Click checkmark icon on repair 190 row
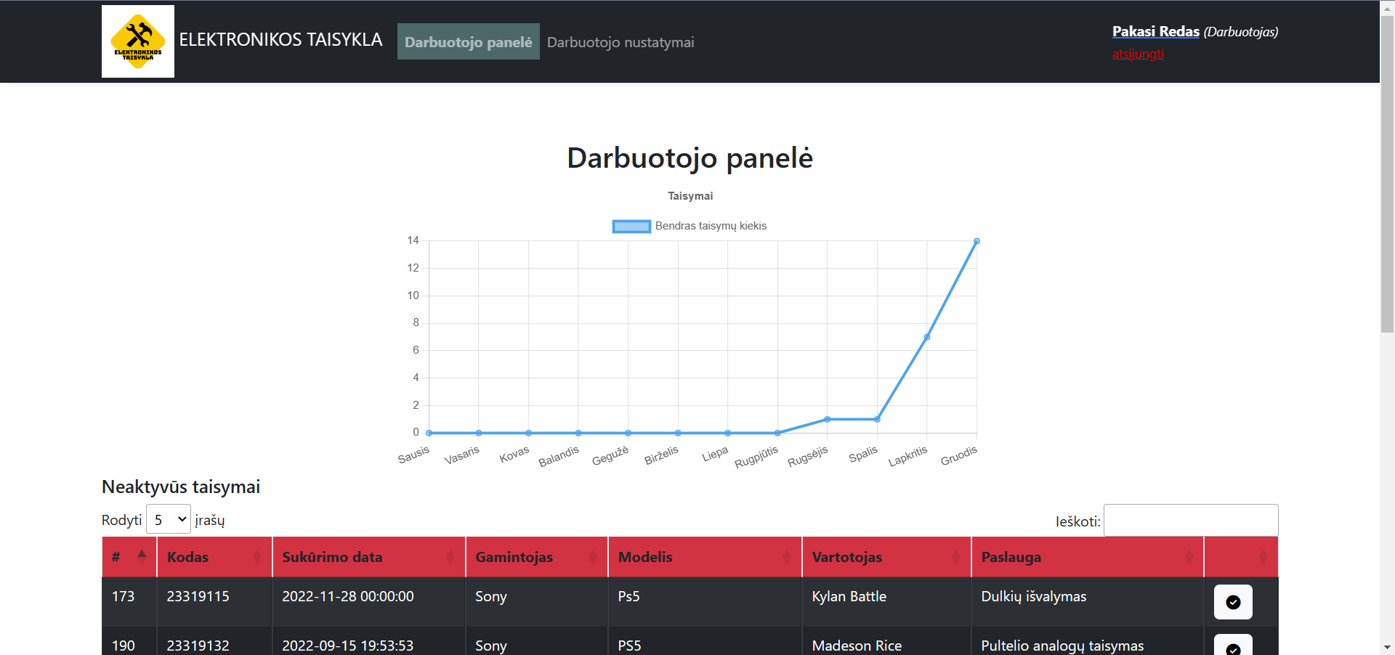1395x655 pixels. point(1233,646)
